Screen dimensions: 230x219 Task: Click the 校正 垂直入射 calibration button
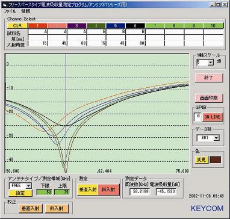tap(31, 209)
